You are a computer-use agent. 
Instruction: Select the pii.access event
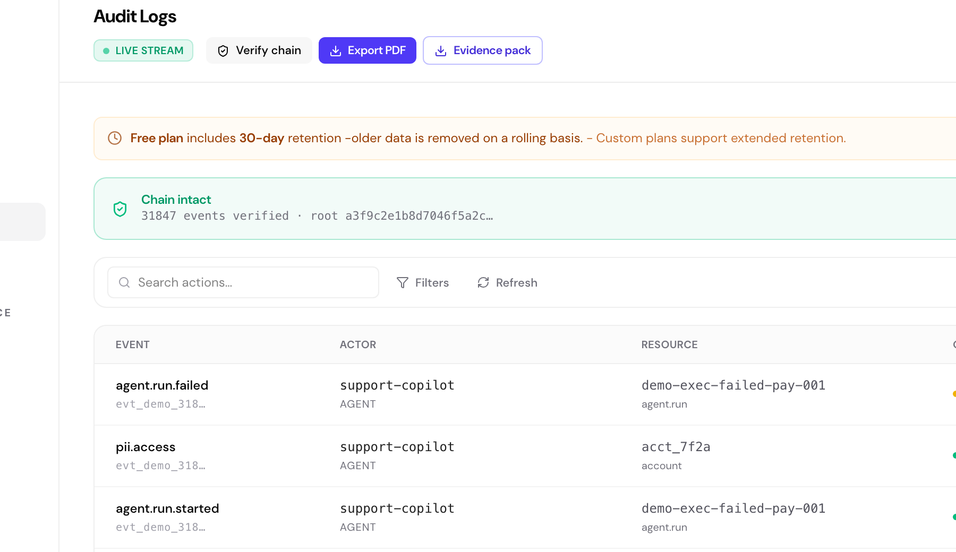coord(146,447)
